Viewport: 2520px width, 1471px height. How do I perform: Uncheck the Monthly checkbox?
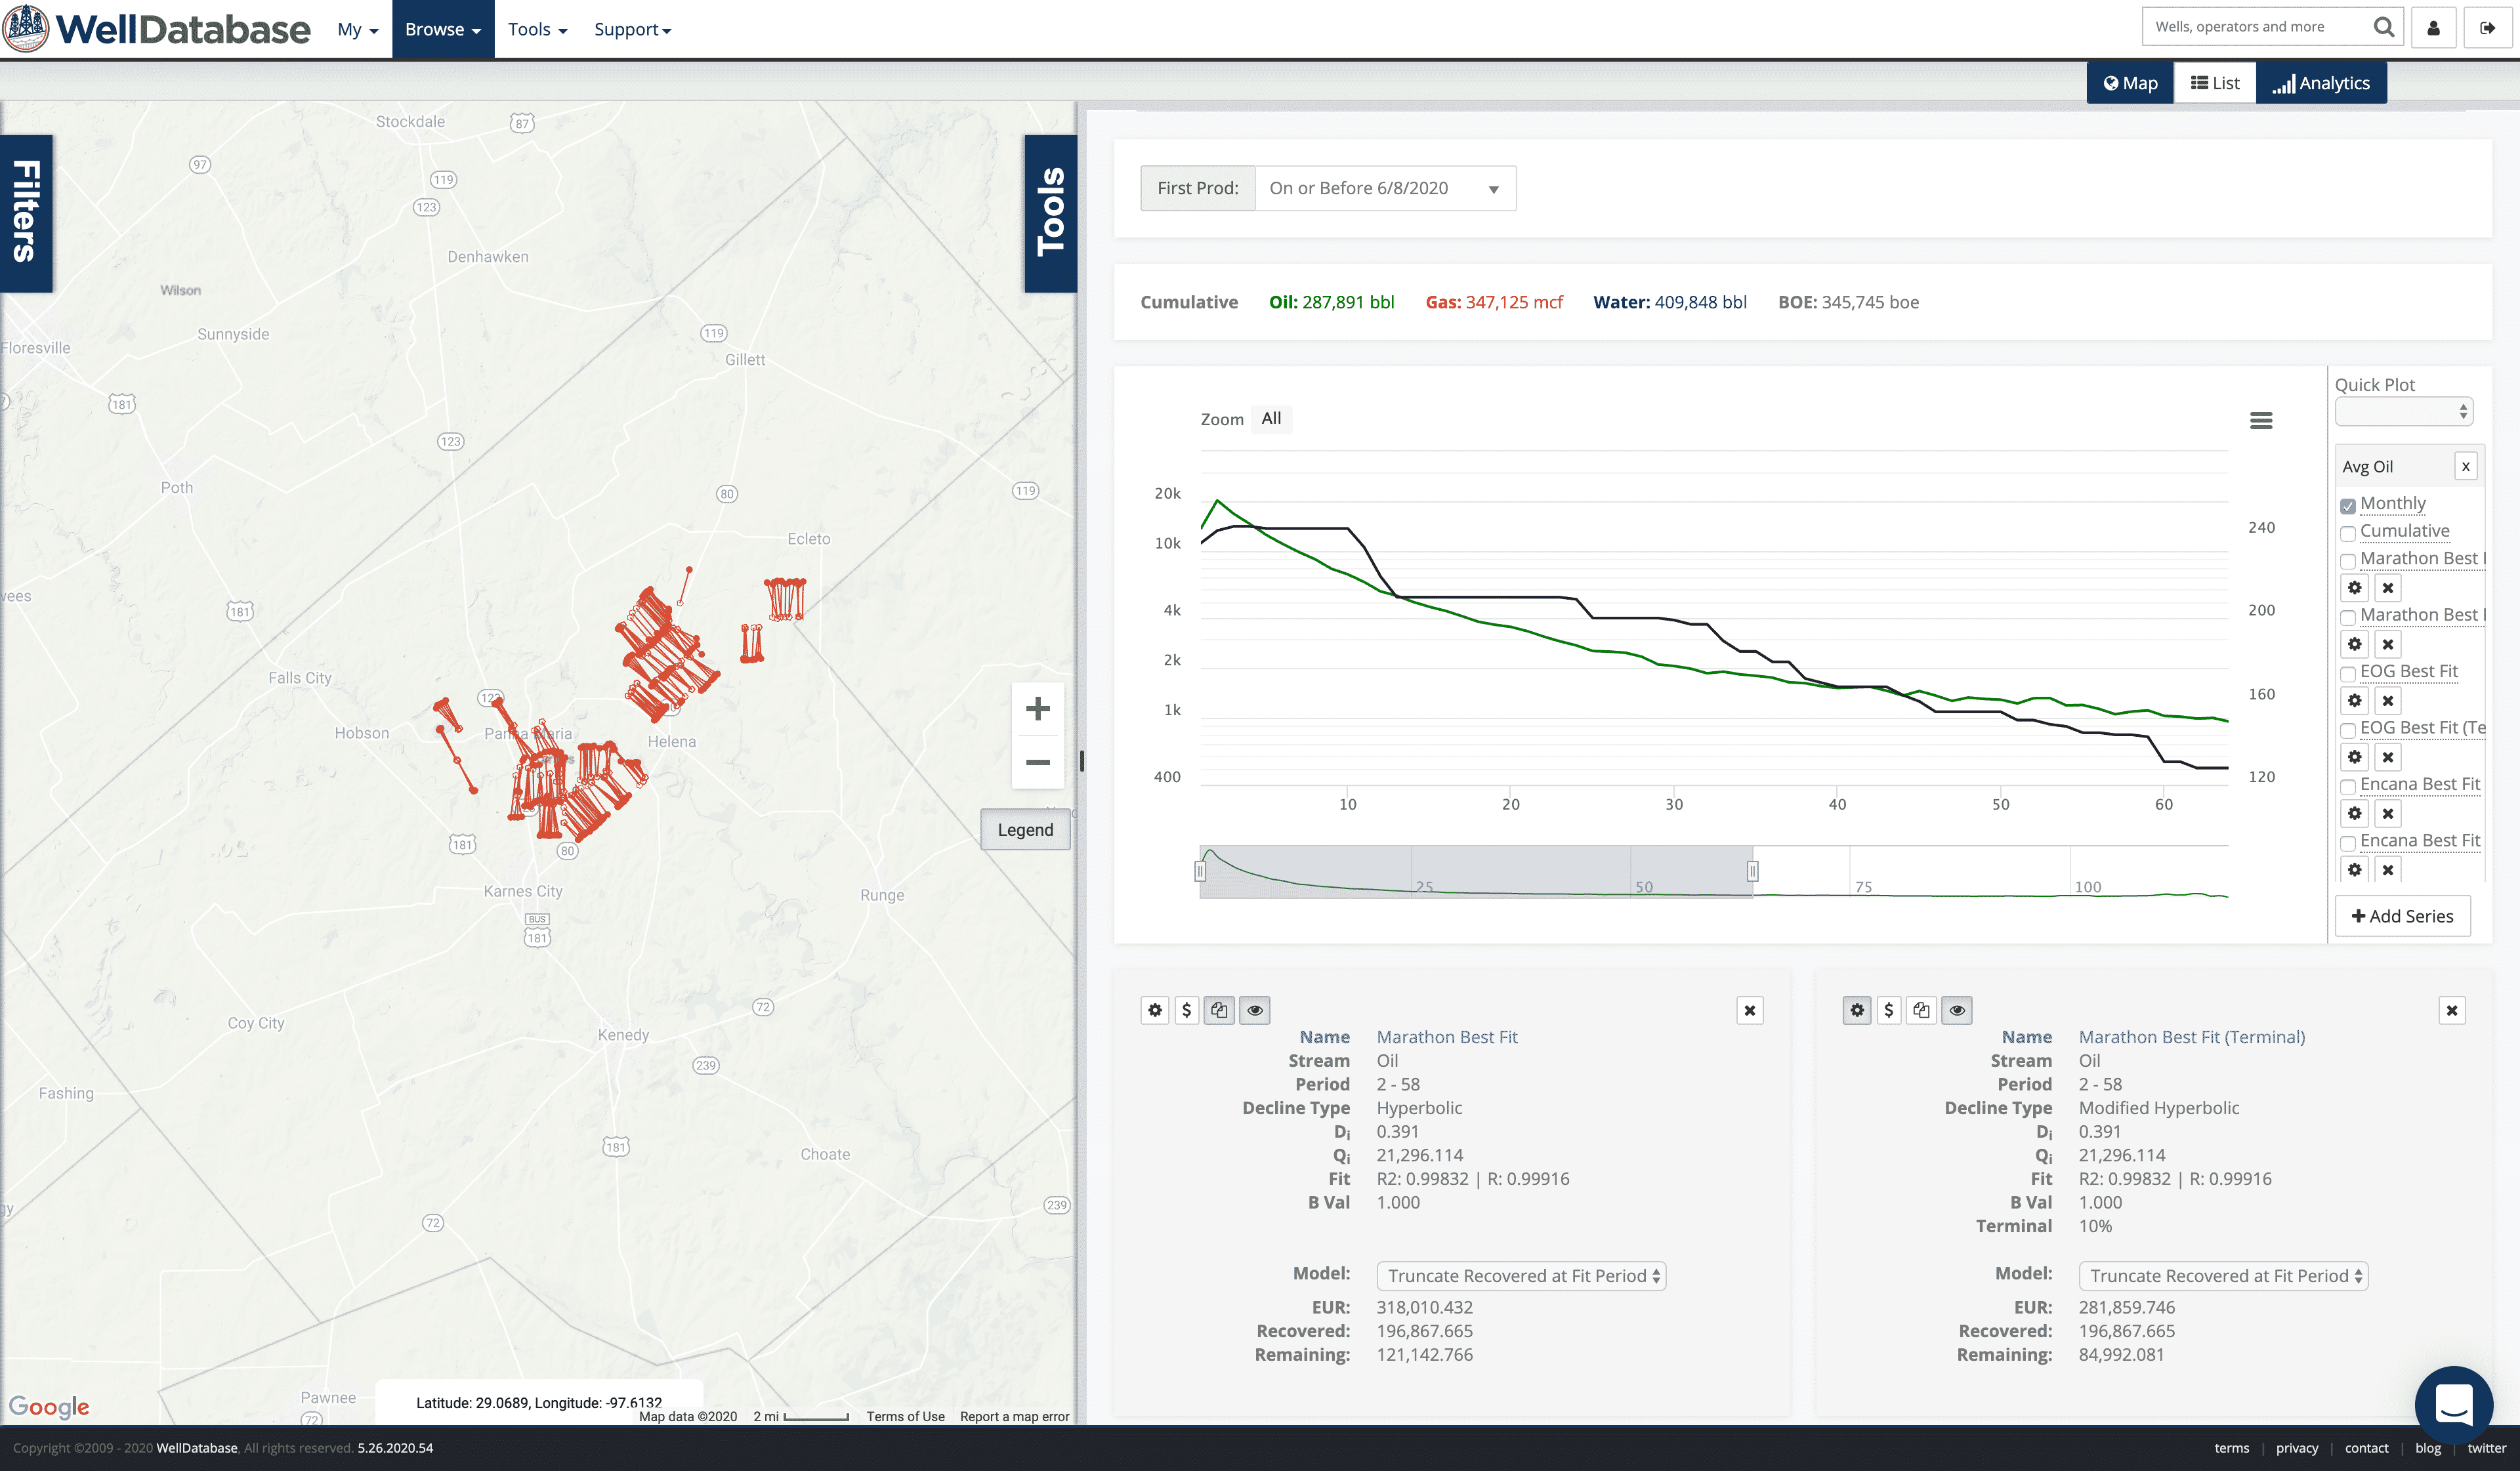pos(2348,506)
